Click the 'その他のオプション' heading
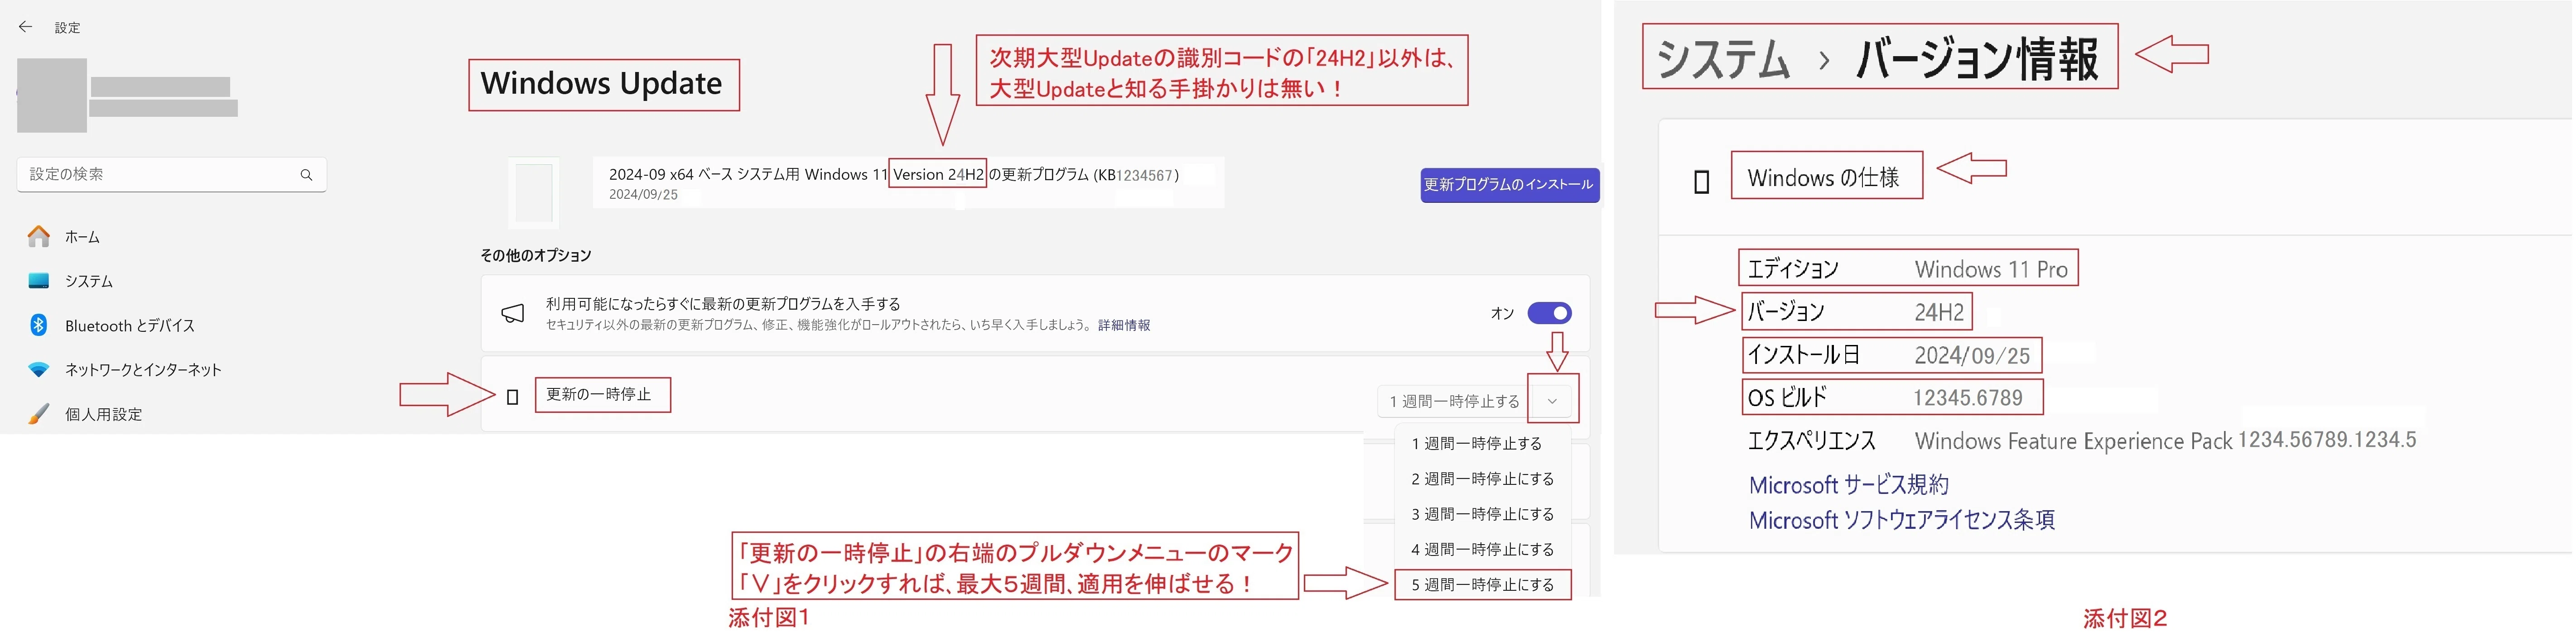The image size is (2576, 632). coord(536,255)
